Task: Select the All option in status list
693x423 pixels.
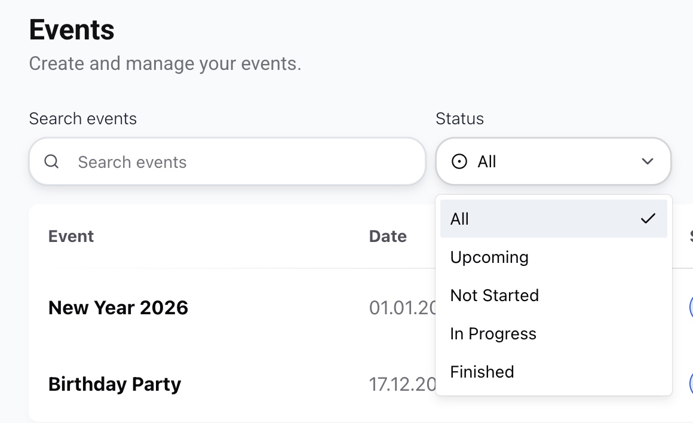Action: pos(460,219)
